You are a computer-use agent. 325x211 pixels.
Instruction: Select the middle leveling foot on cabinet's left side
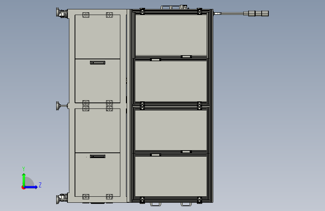pos(61,106)
